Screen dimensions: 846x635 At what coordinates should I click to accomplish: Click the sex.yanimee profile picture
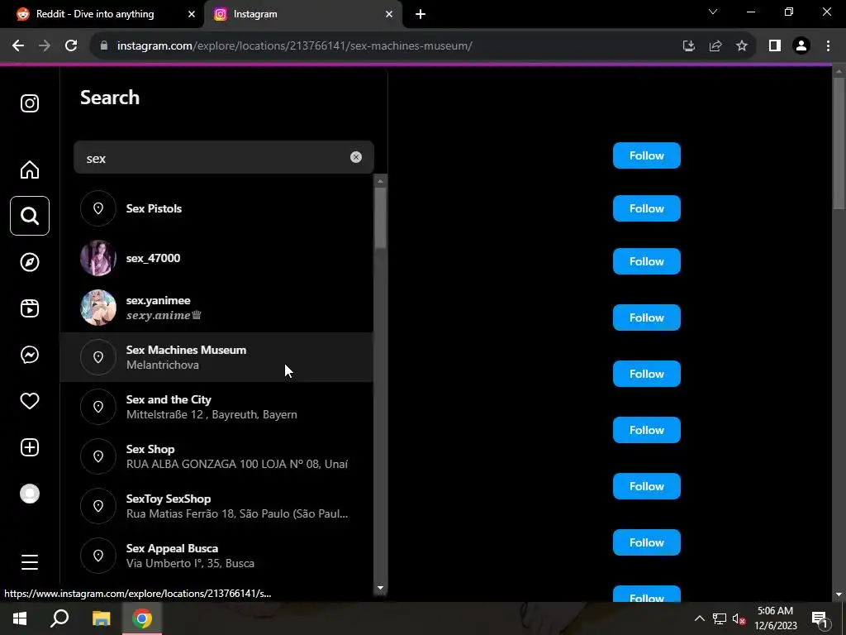[98, 308]
